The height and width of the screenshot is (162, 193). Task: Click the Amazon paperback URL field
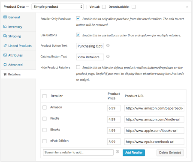click(x=154, y=108)
